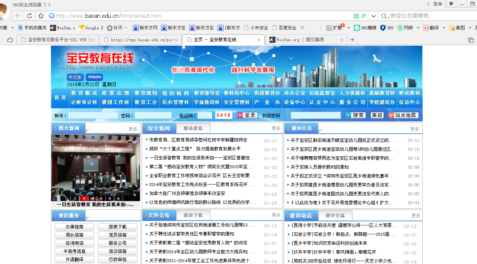Open the 百度安全 bookmark
Screen dimensions: 477x264
pos(284,28)
